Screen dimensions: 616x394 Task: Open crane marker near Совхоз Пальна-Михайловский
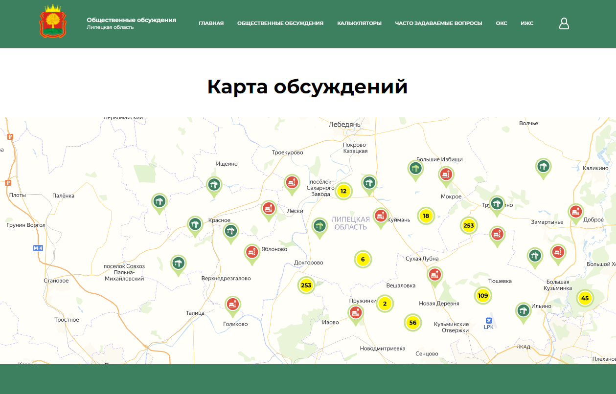[x=178, y=265]
